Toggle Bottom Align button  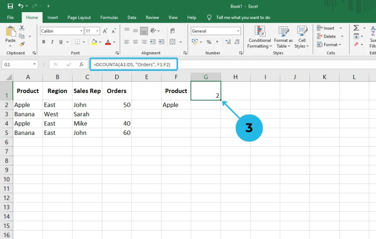click(x=144, y=31)
